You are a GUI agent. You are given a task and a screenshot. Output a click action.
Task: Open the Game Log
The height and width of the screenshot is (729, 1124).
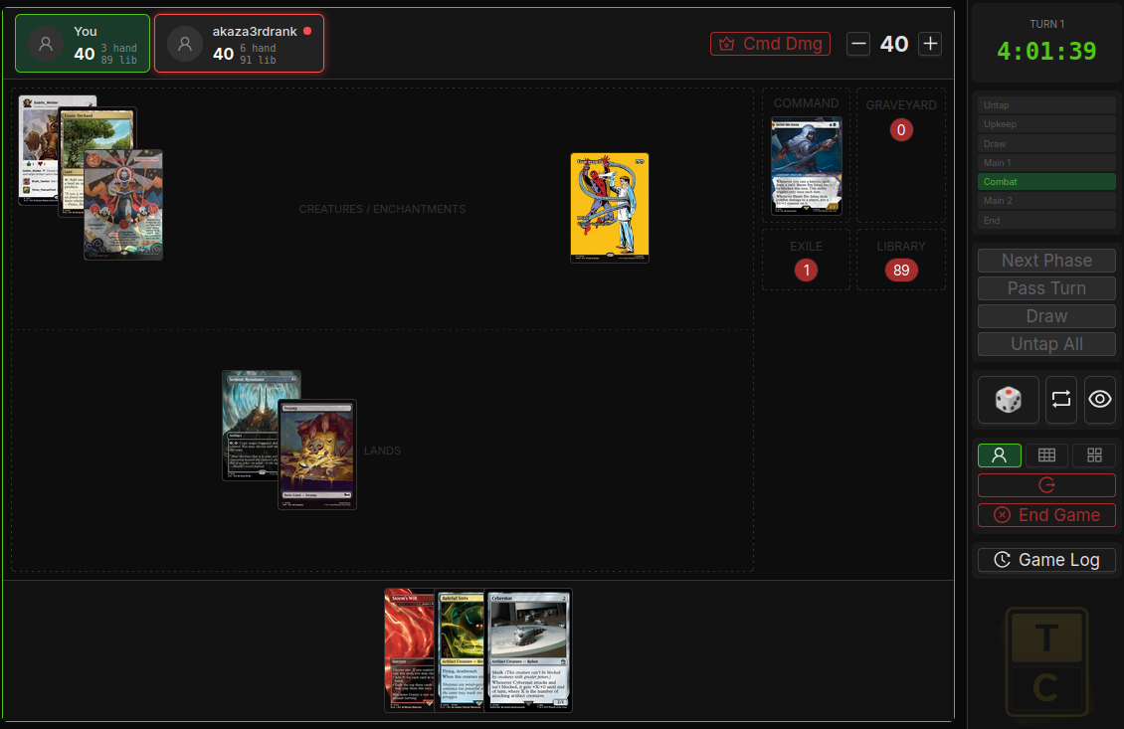click(1046, 560)
